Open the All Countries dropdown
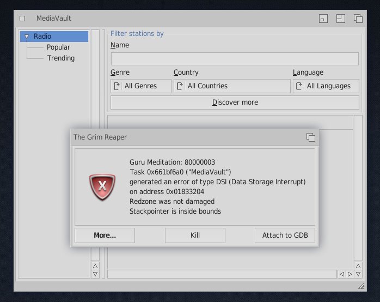Screen dimensions: 380x302 (232, 86)
